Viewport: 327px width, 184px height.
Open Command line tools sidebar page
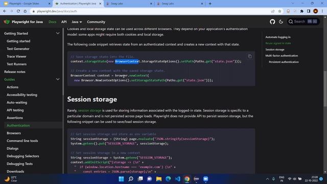tap(22, 141)
